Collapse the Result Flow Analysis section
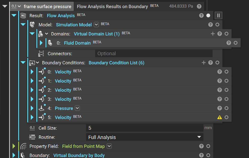Image resolution: width=249 pixels, height=158 pixels. (x=14, y=15)
